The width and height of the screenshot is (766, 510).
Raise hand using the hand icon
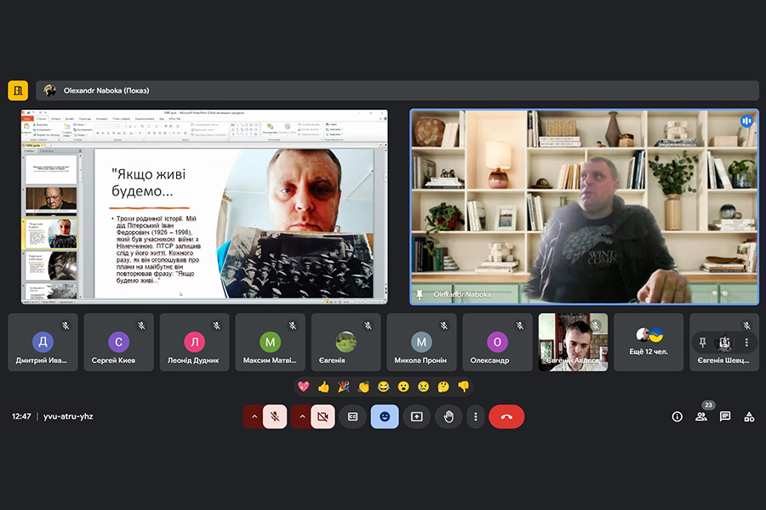click(449, 416)
